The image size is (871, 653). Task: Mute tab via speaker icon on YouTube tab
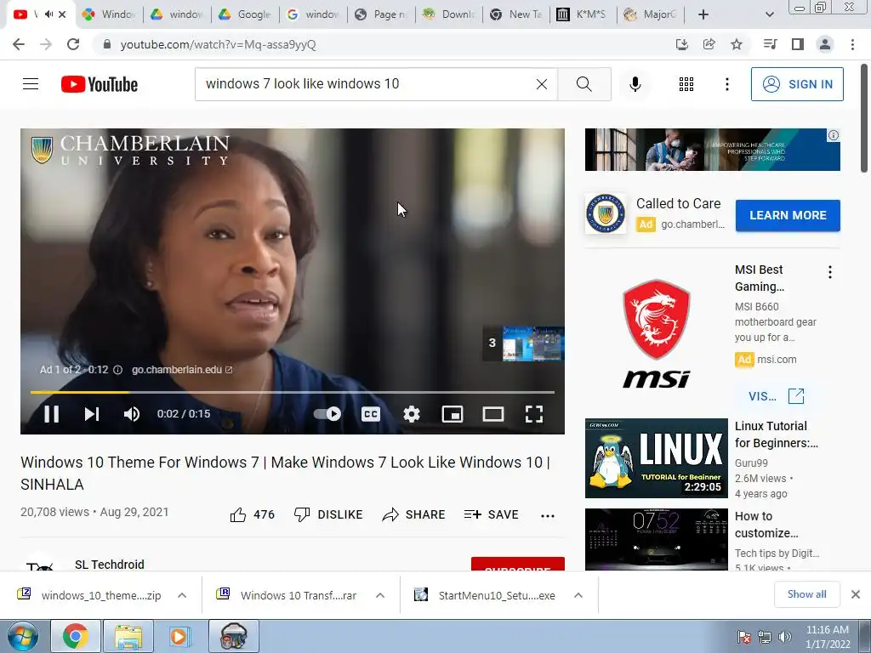pos(48,14)
